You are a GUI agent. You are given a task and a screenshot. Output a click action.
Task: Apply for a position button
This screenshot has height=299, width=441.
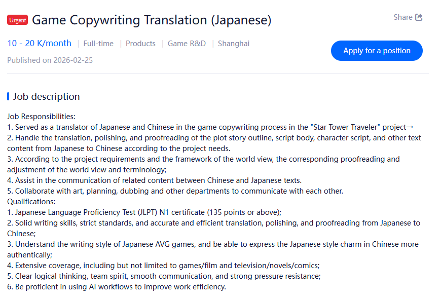pos(377,51)
